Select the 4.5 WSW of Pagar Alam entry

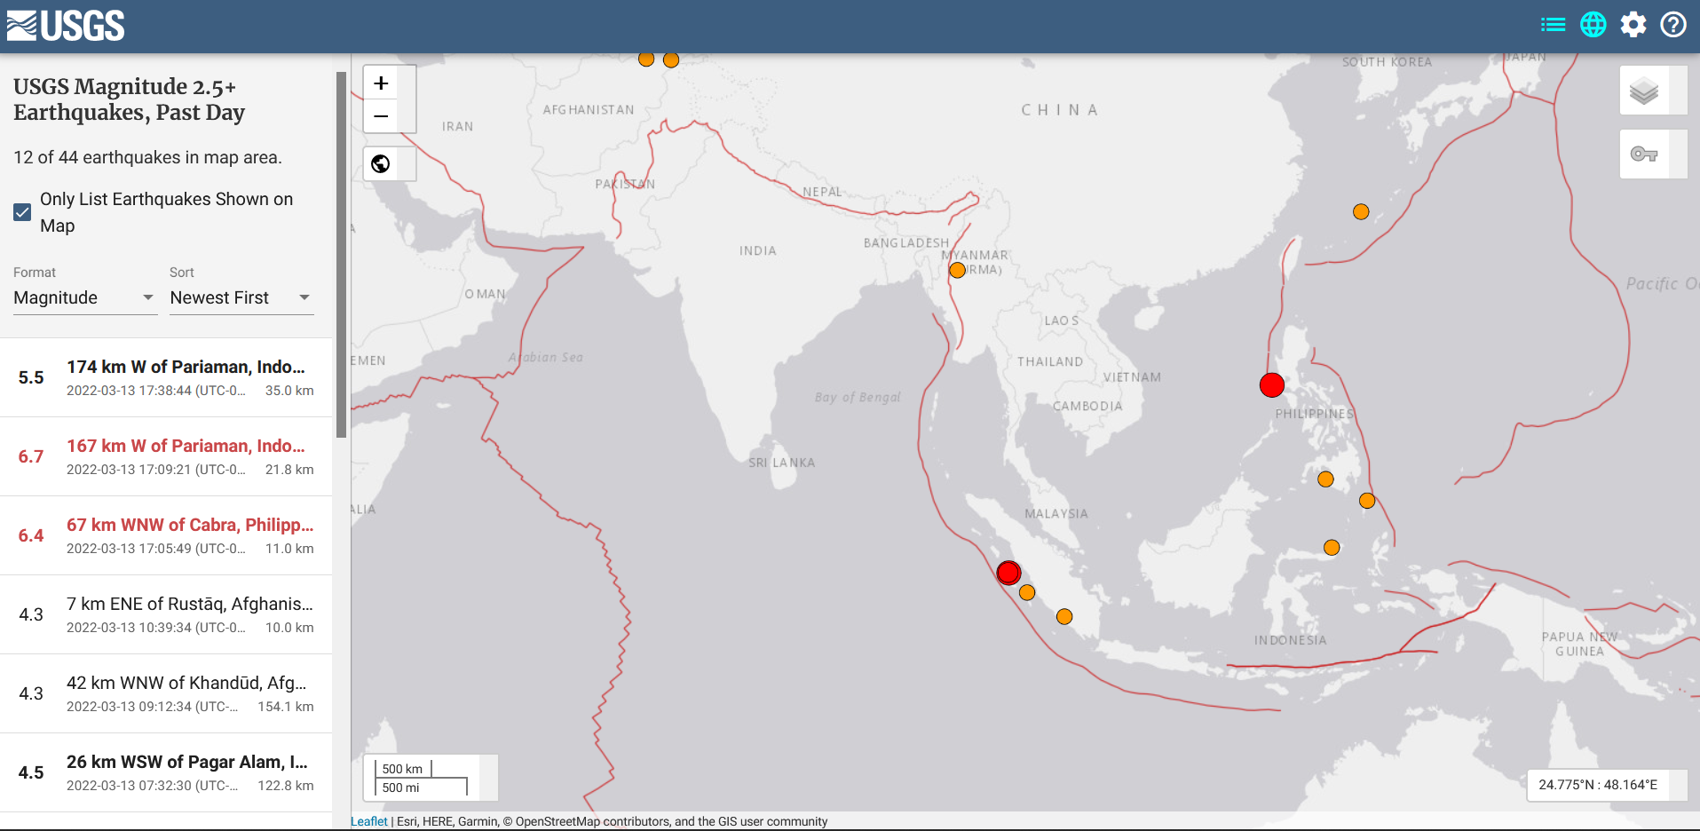pyautogui.click(x=166, y=772)
